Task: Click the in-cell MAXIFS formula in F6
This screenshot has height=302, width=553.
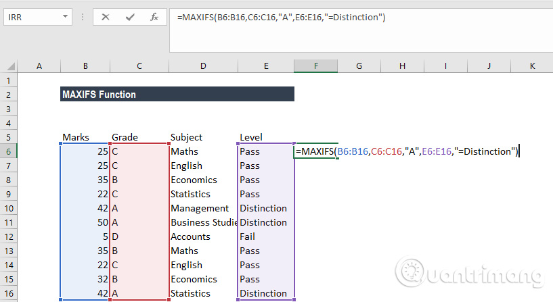Action: click(x=407, y=152)
